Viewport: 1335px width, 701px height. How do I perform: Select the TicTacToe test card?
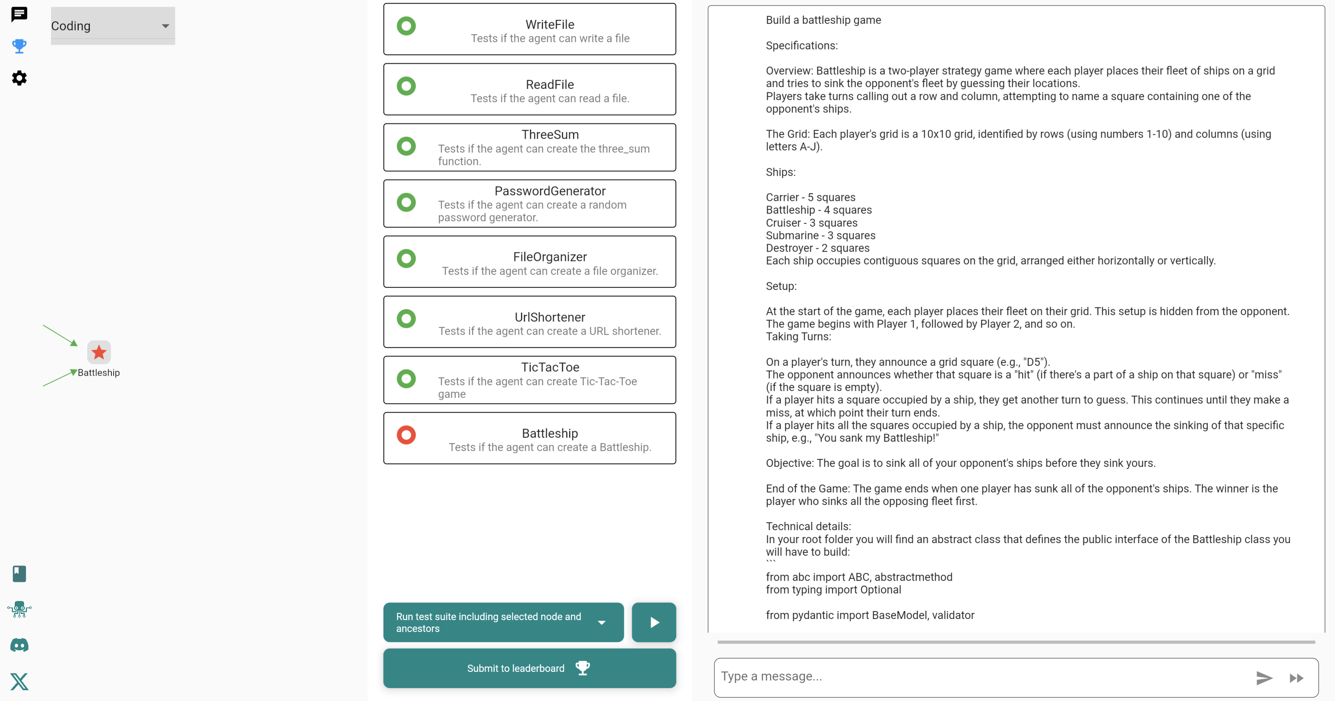(530, 380)
